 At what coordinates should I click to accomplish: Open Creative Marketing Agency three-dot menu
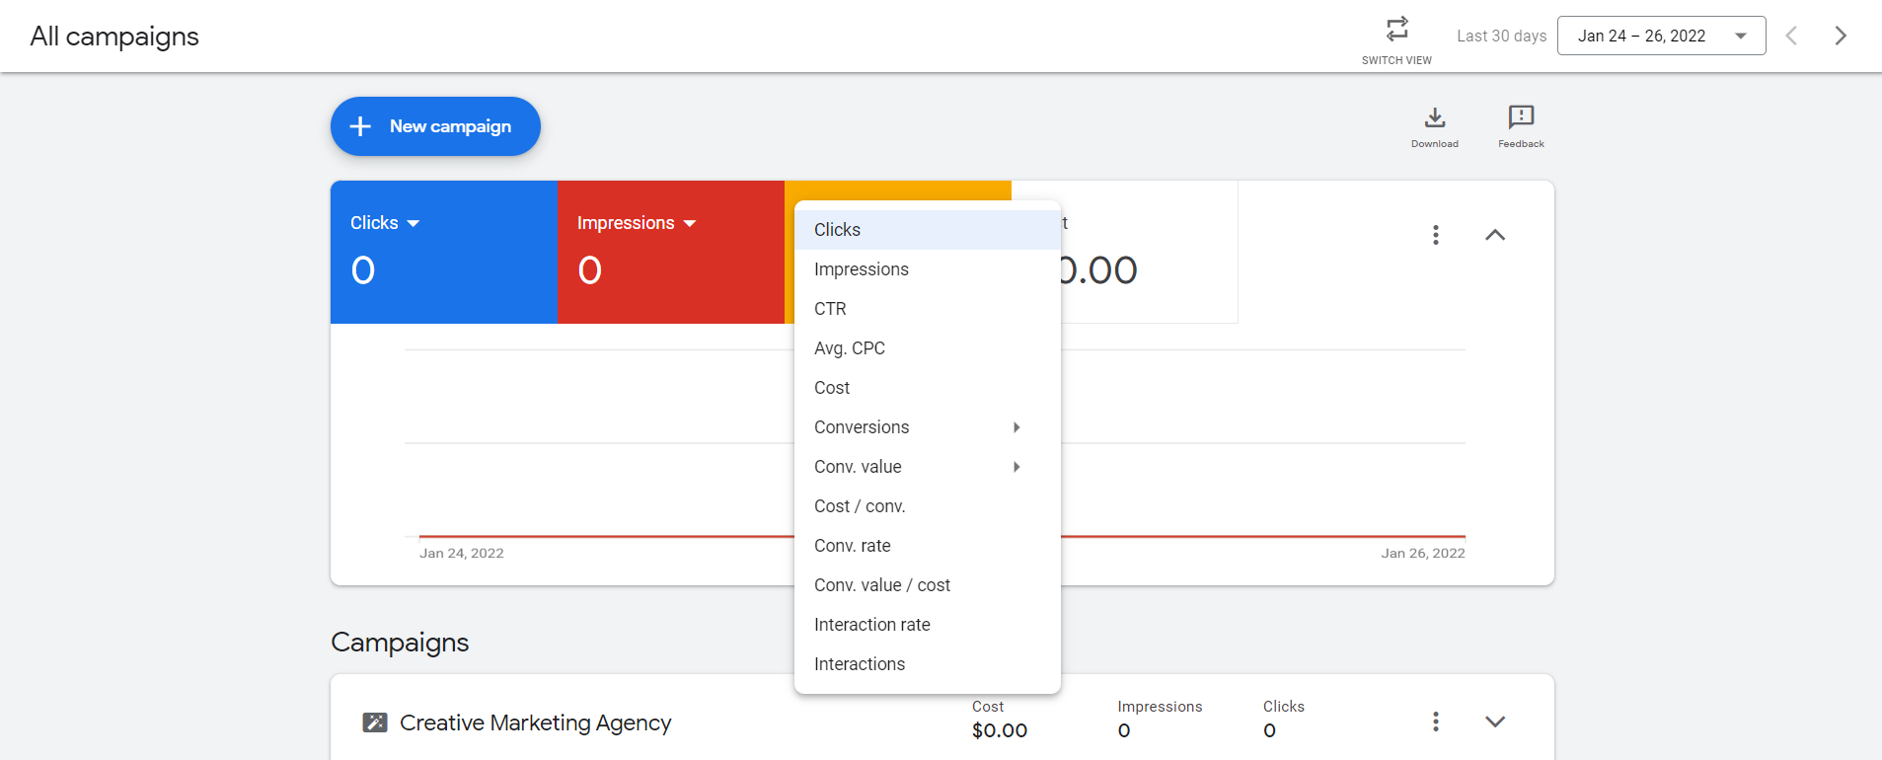[1436, 722]
